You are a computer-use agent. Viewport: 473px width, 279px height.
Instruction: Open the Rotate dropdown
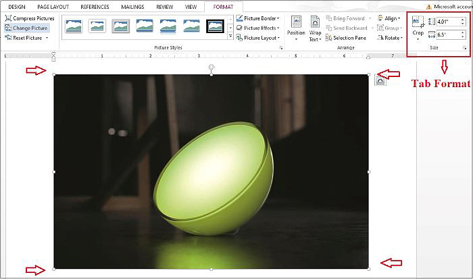[391, 38]
